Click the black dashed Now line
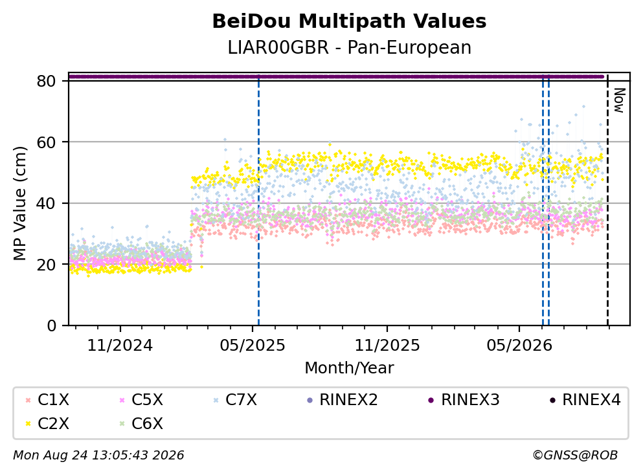 (x=607, y=200)
